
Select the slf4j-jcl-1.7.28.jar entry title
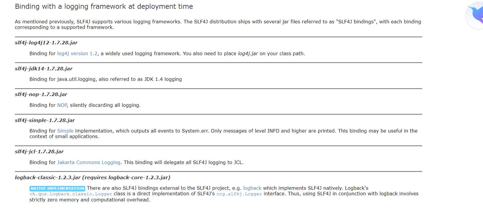click(39, 151)
